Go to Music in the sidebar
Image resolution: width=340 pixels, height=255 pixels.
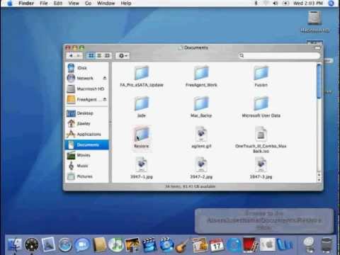pyautogui.click(x=87, y=166)
